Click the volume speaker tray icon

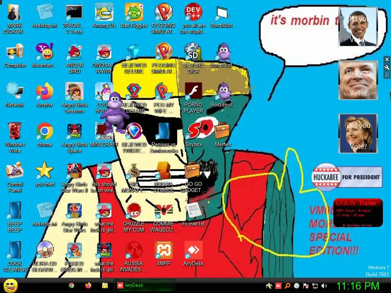(x=324, y=286)
